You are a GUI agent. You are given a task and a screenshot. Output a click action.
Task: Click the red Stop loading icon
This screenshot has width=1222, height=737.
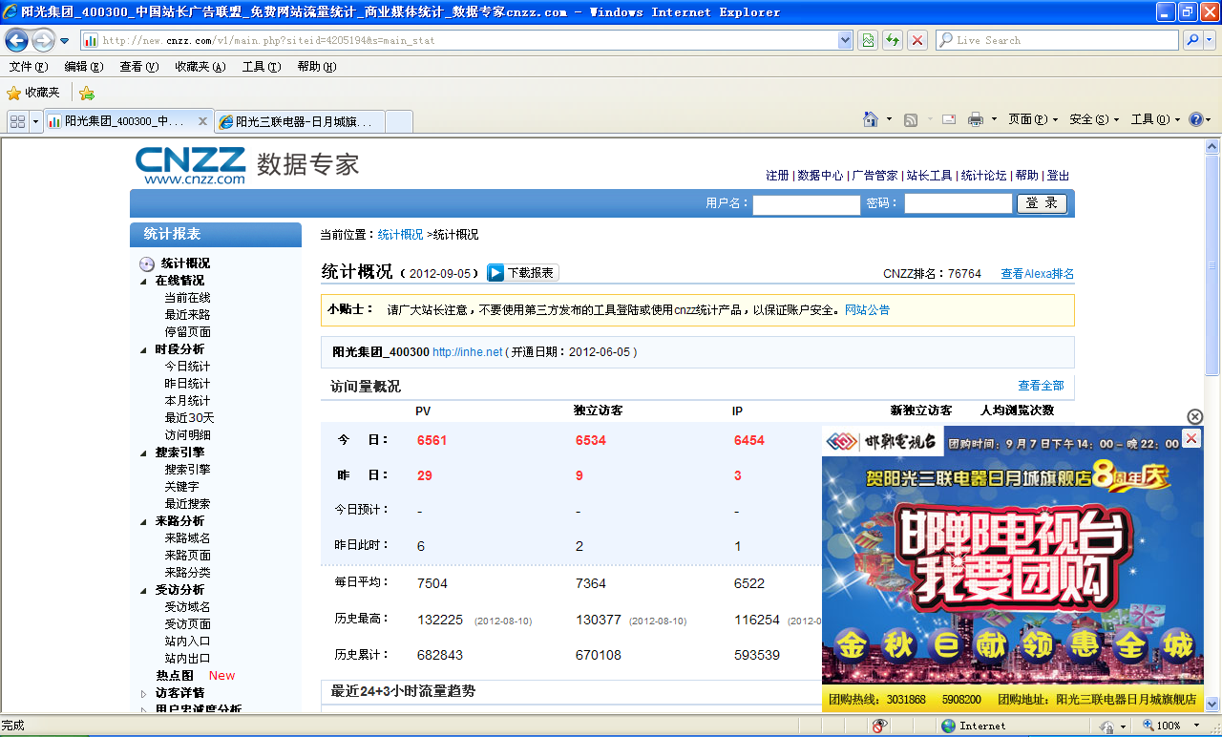[x=916, y=40]
